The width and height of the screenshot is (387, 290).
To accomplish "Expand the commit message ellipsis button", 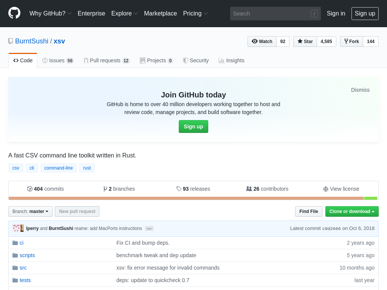I will click(149, 228).
